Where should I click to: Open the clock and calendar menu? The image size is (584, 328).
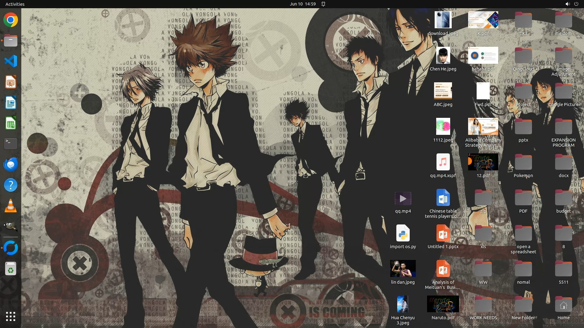point(302,4)
